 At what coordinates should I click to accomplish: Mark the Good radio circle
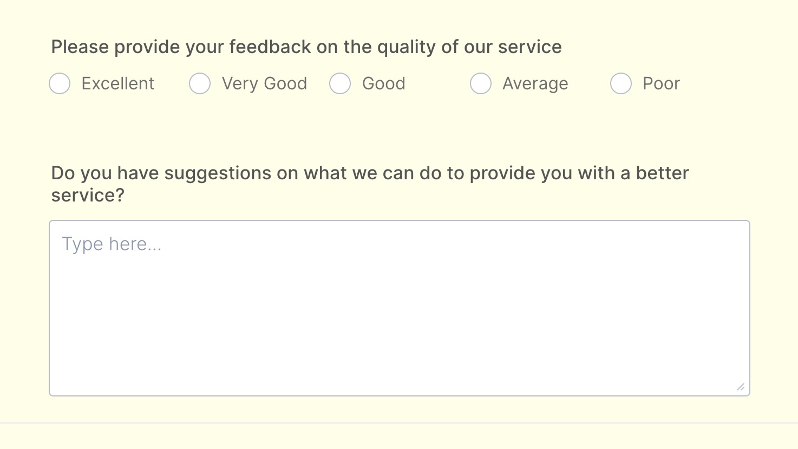pyautogui.click(x=340, y=83)
